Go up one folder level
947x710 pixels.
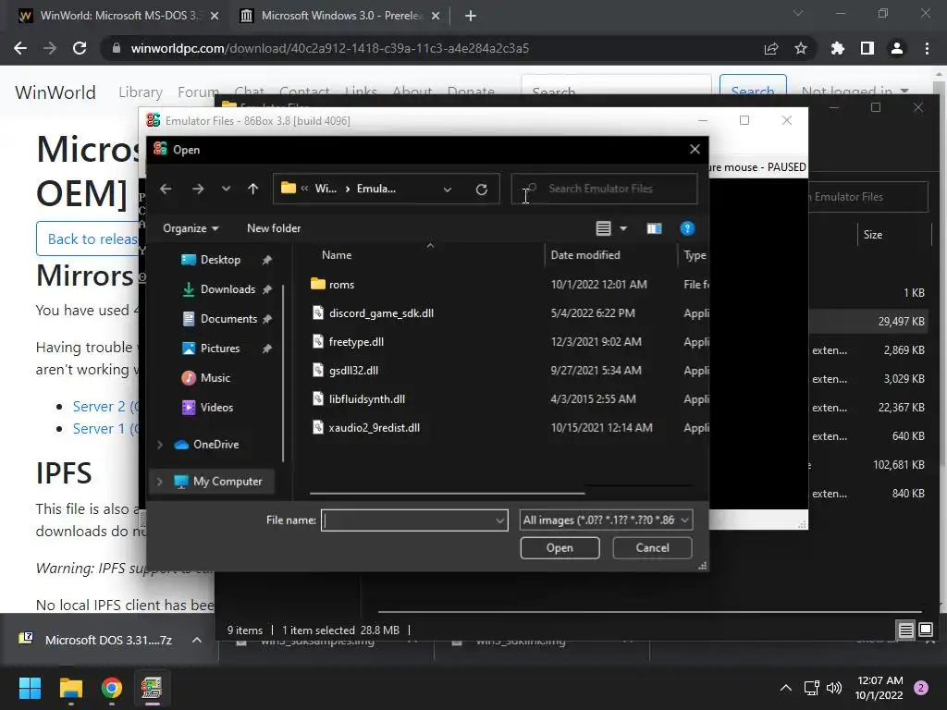[253, 189]
